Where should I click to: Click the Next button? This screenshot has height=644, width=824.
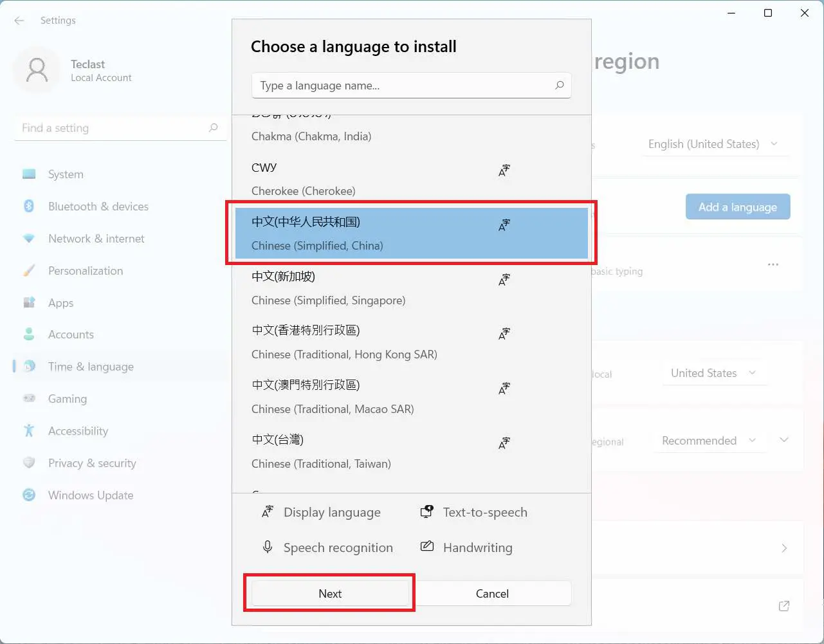click(x=330, y=593)
